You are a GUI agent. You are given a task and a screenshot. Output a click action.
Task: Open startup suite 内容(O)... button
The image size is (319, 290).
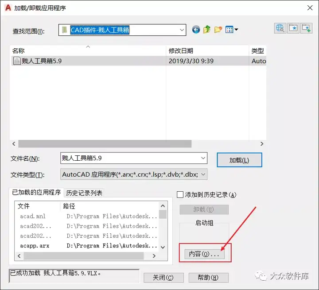(x=204, y=254)
